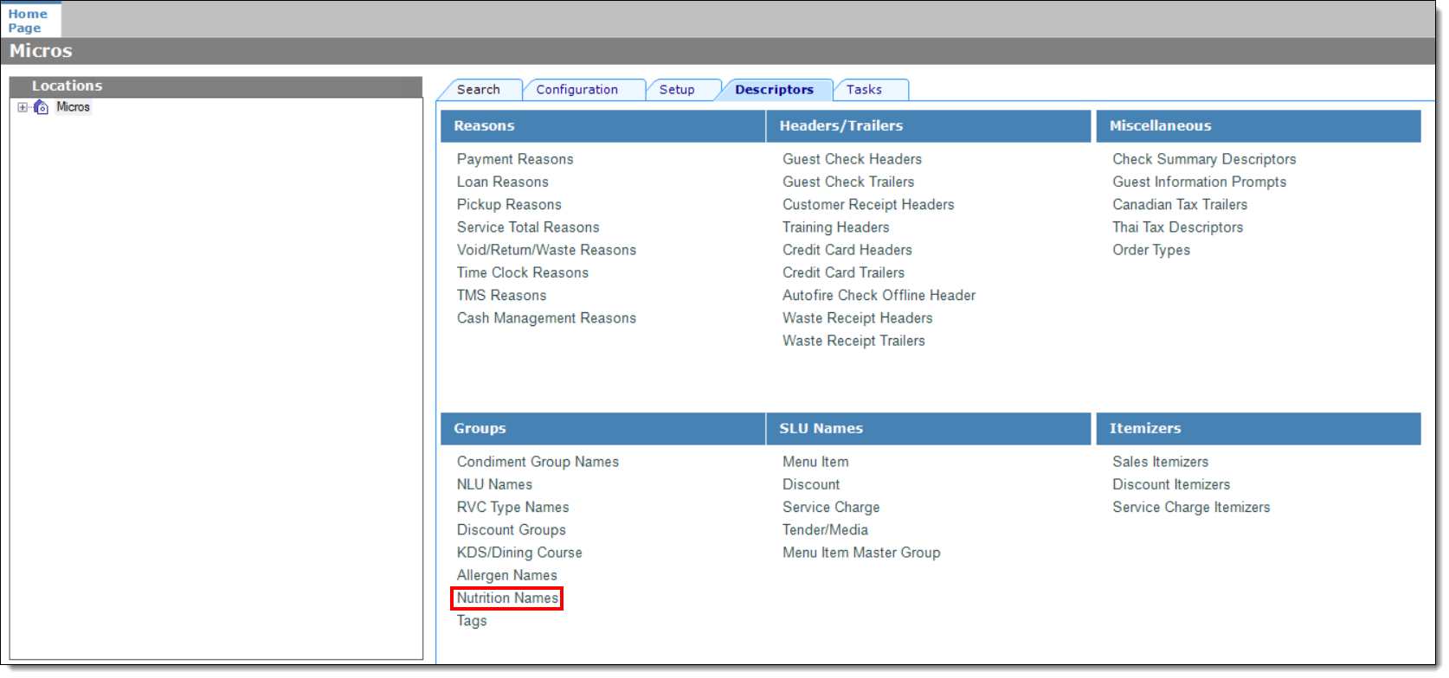Open Waste Receipt Headers

click(858, 317)
